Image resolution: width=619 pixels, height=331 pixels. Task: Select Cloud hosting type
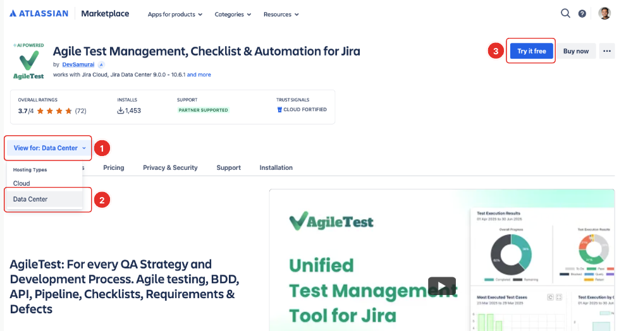coord(21,183)
